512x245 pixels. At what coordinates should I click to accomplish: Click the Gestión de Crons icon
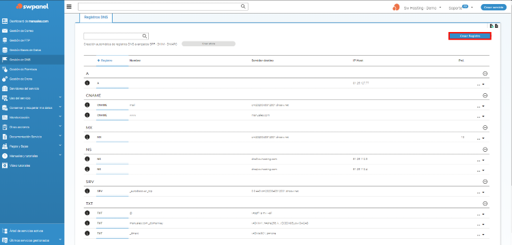click(5, 79)
